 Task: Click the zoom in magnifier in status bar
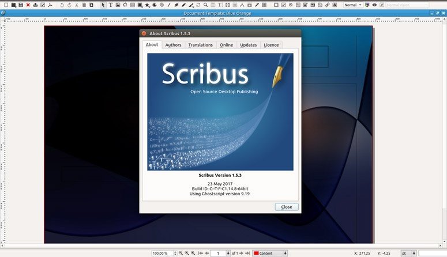click(x=193, y=253)
